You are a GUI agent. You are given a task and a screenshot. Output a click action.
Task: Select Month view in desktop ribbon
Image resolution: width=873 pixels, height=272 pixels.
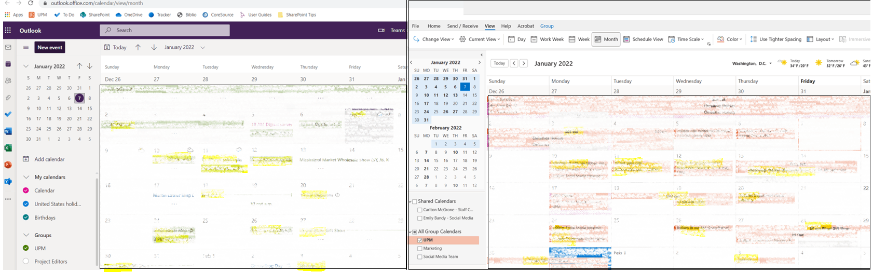pos(606,39)
